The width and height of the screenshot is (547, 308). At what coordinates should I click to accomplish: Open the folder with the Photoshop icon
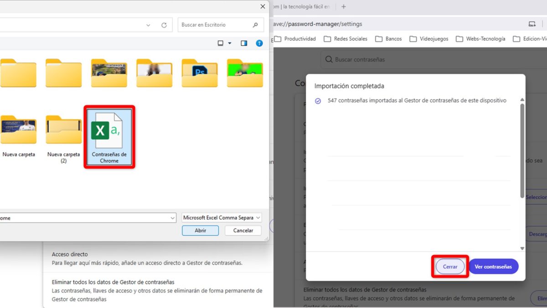[199, 73]
